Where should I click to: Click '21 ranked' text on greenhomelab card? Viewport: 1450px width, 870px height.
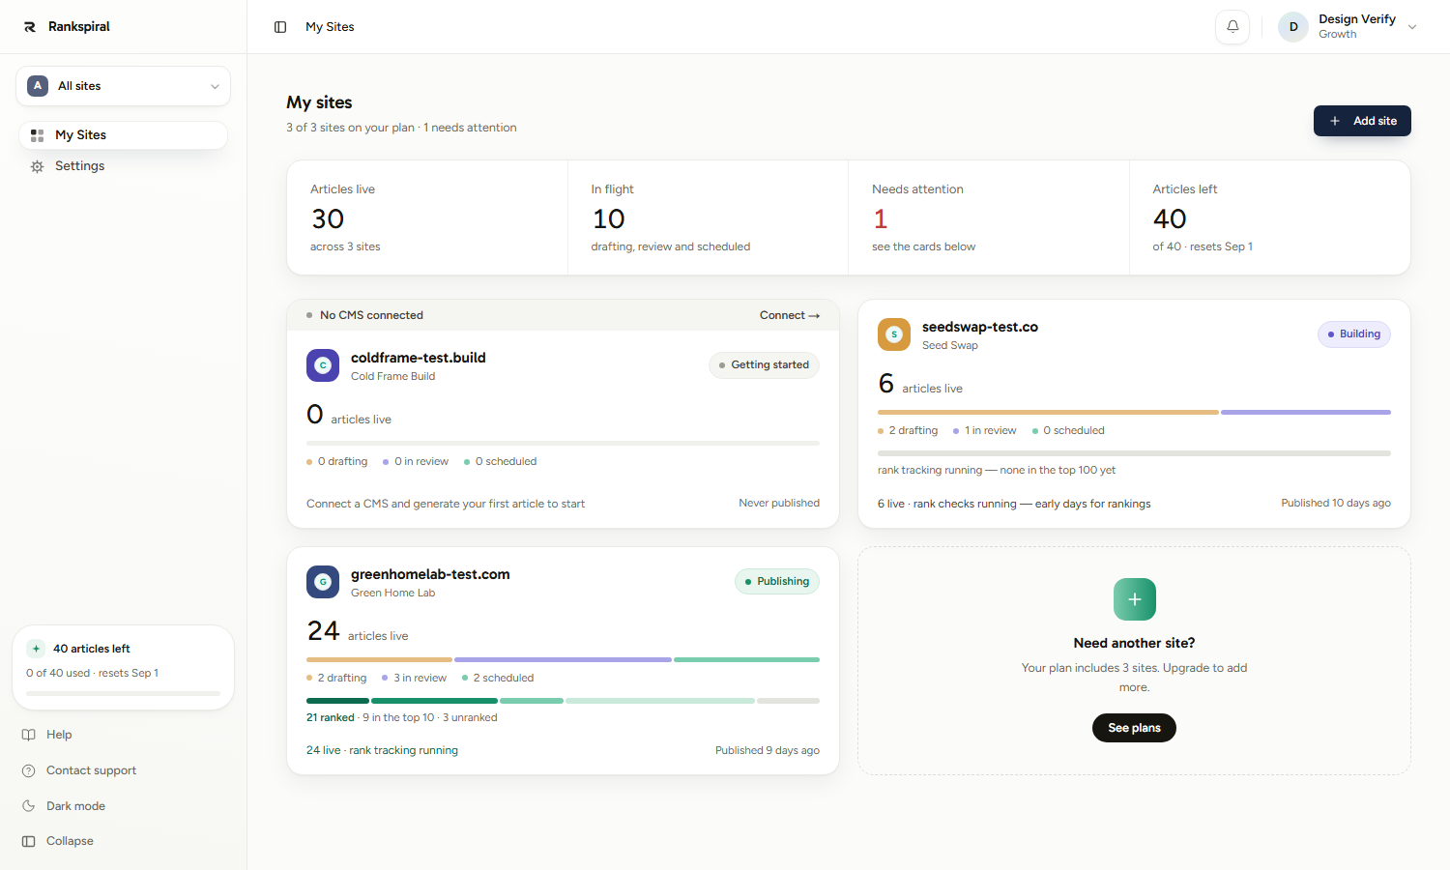pyautogui.click(x=331, y=717)
